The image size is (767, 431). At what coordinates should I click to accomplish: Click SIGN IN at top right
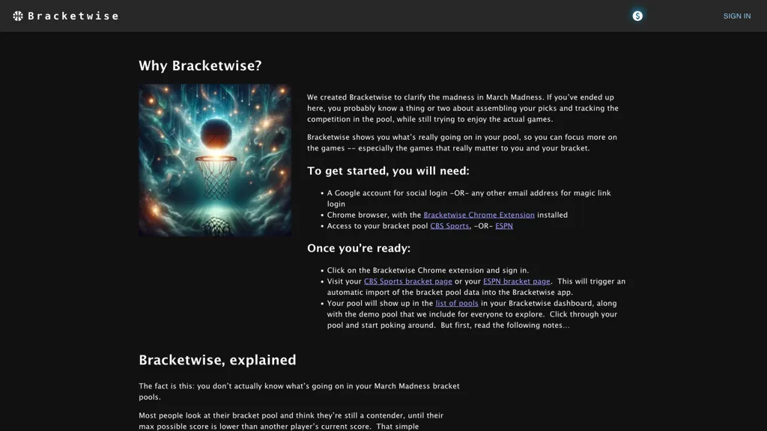[x=736, y=16]
